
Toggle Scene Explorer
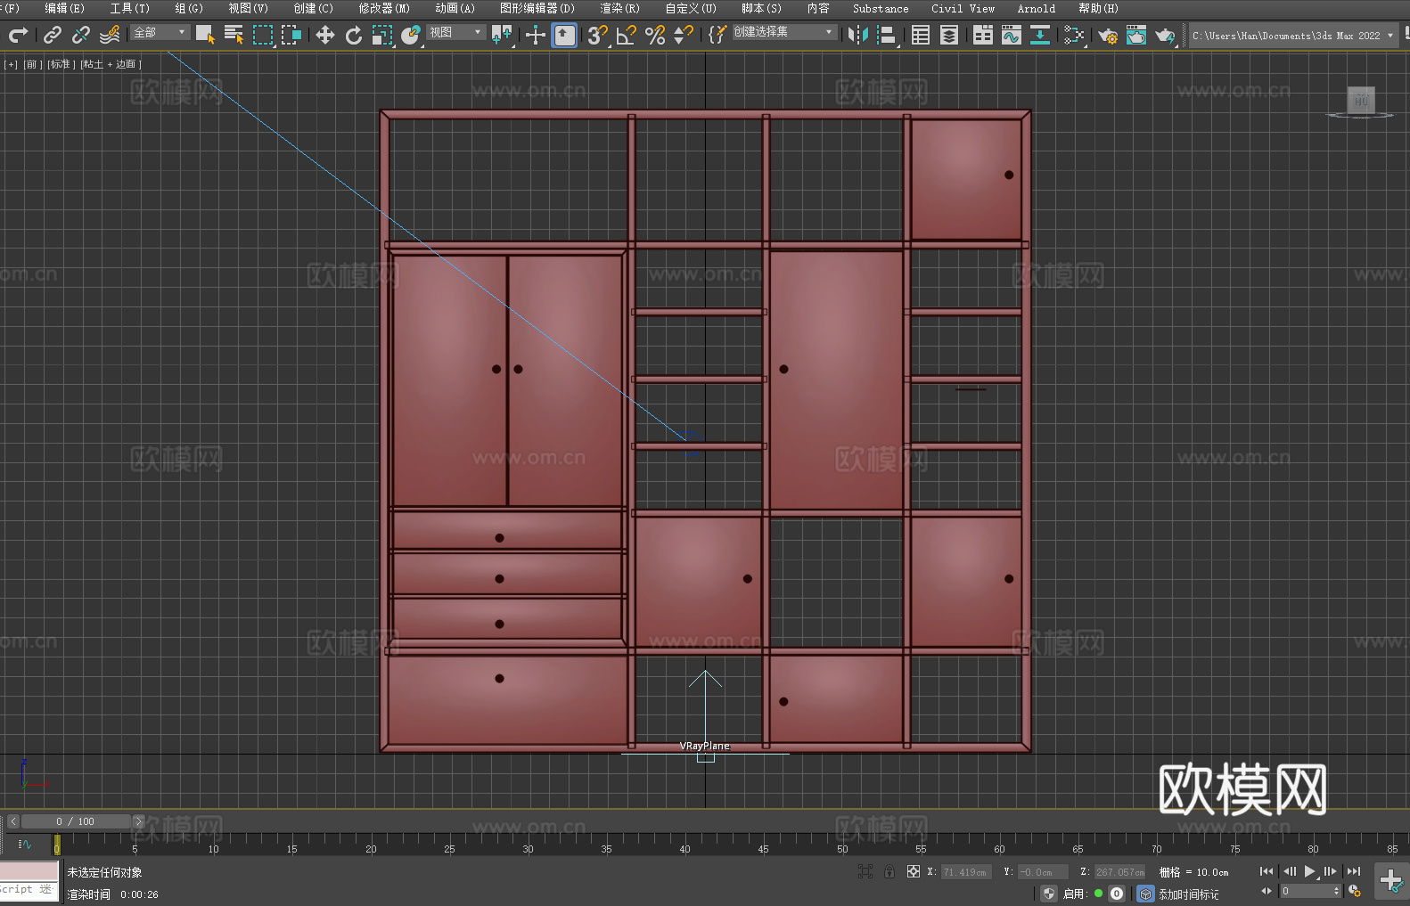(921, 35)
